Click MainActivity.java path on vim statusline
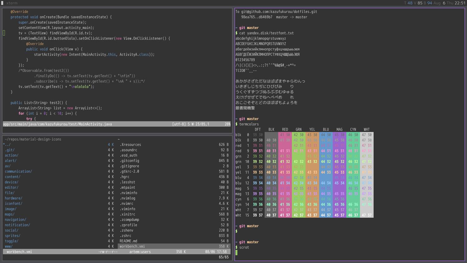The width and height of the screenshot is (467, 263). pyautogui.click(x=57, y=124)
